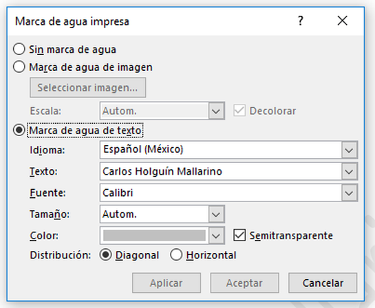This screenshot has width=375, height=308.
Task: Expand the Fuente dropdown showing Calibri
Action: coord(349,192)
